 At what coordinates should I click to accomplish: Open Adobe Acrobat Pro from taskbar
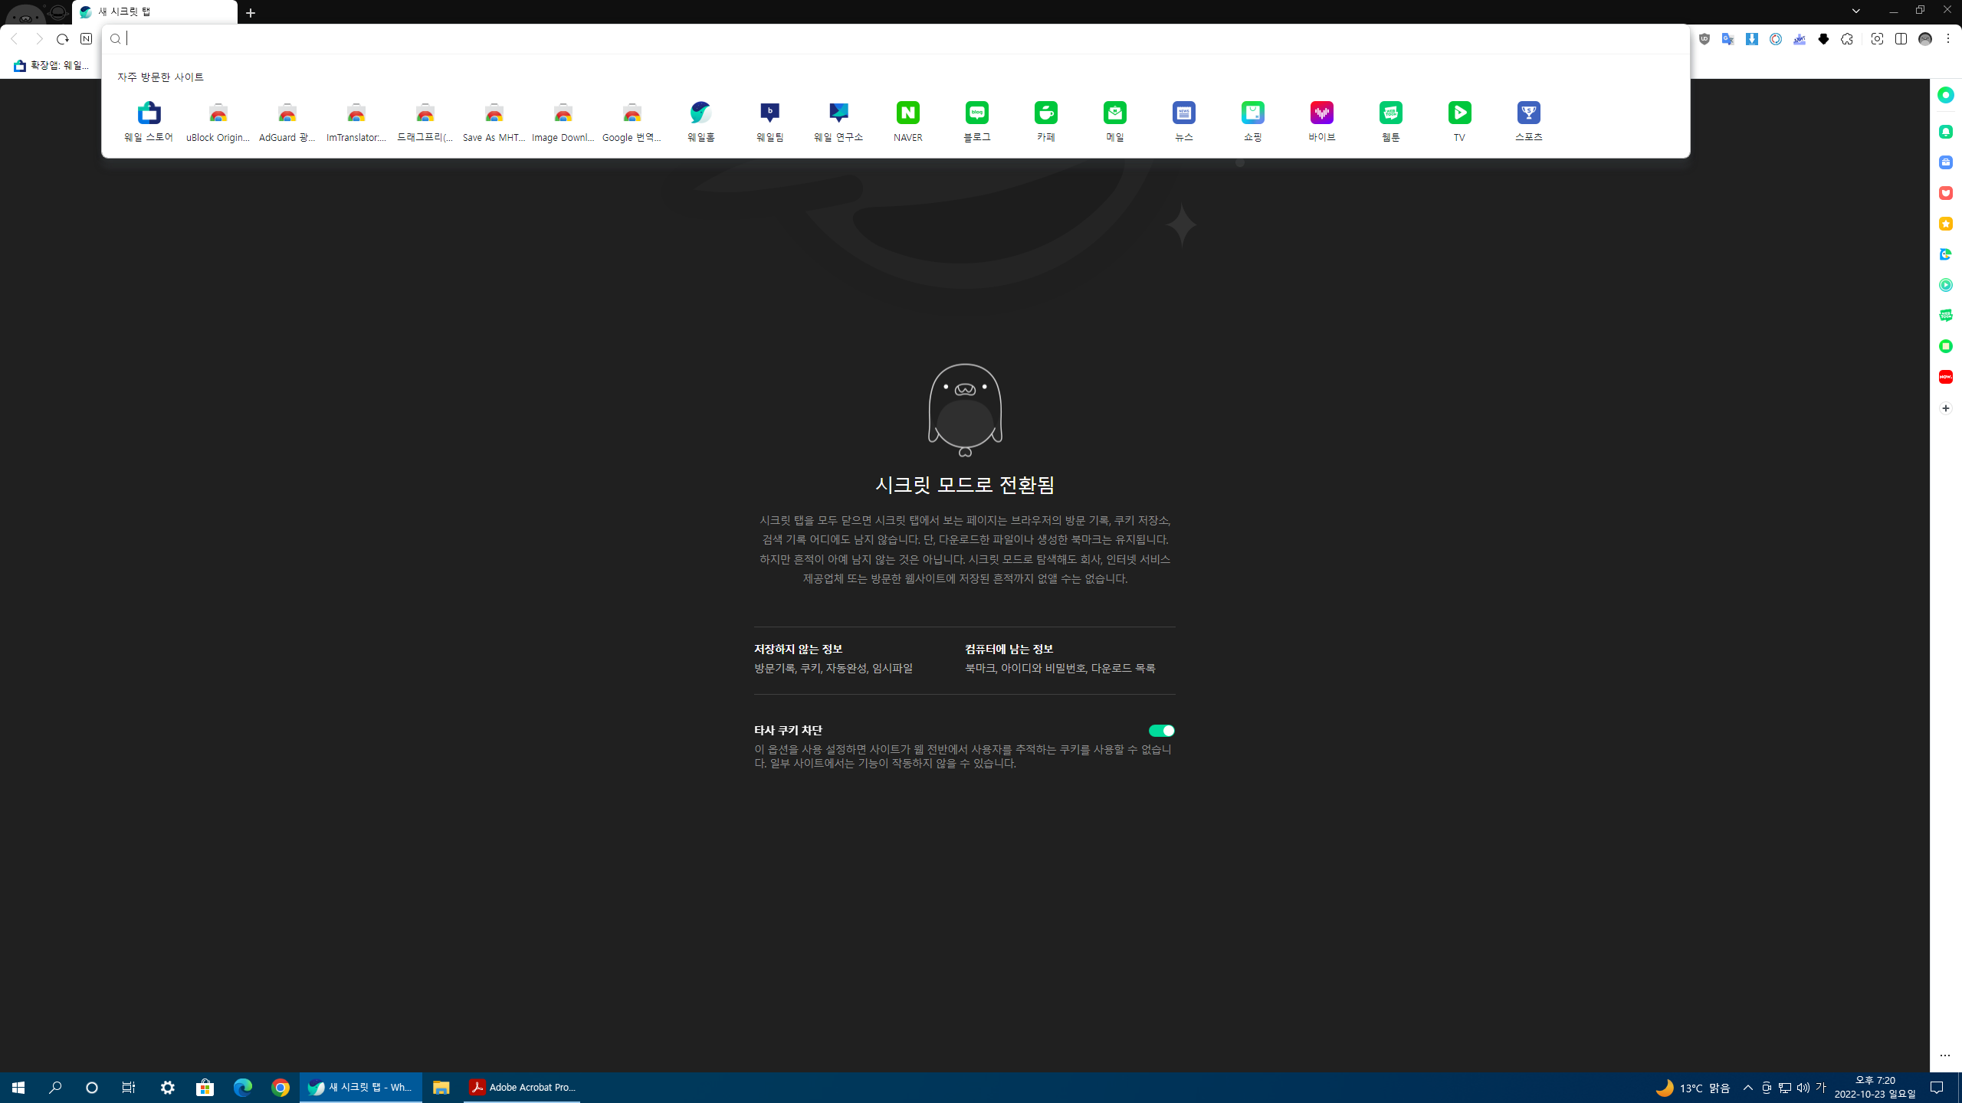tap(522, 1088)
